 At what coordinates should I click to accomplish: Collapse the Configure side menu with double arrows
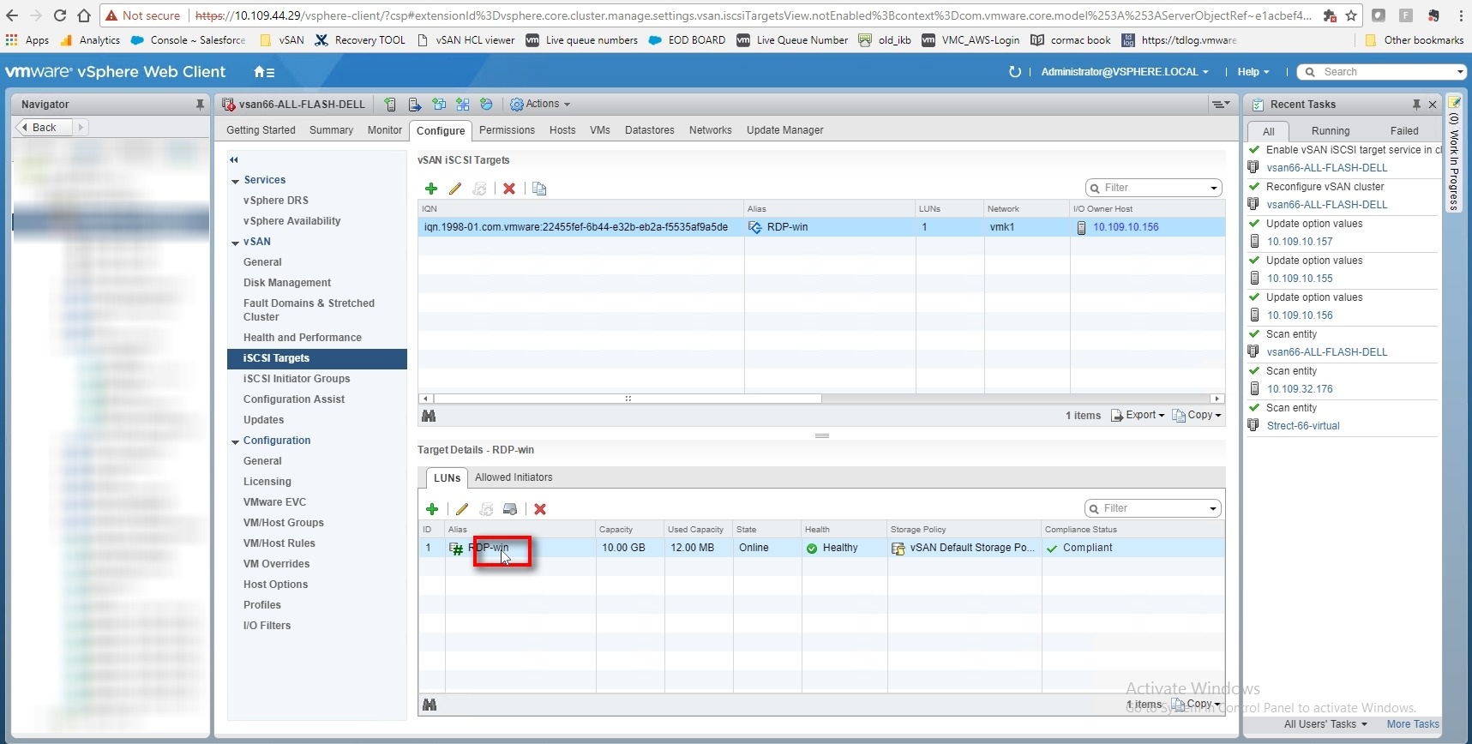[234, 160]
